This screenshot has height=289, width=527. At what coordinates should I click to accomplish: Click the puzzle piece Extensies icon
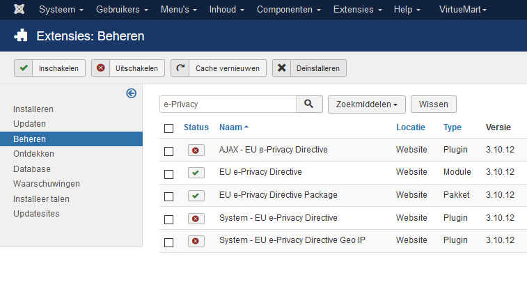[x=20, y=36]
